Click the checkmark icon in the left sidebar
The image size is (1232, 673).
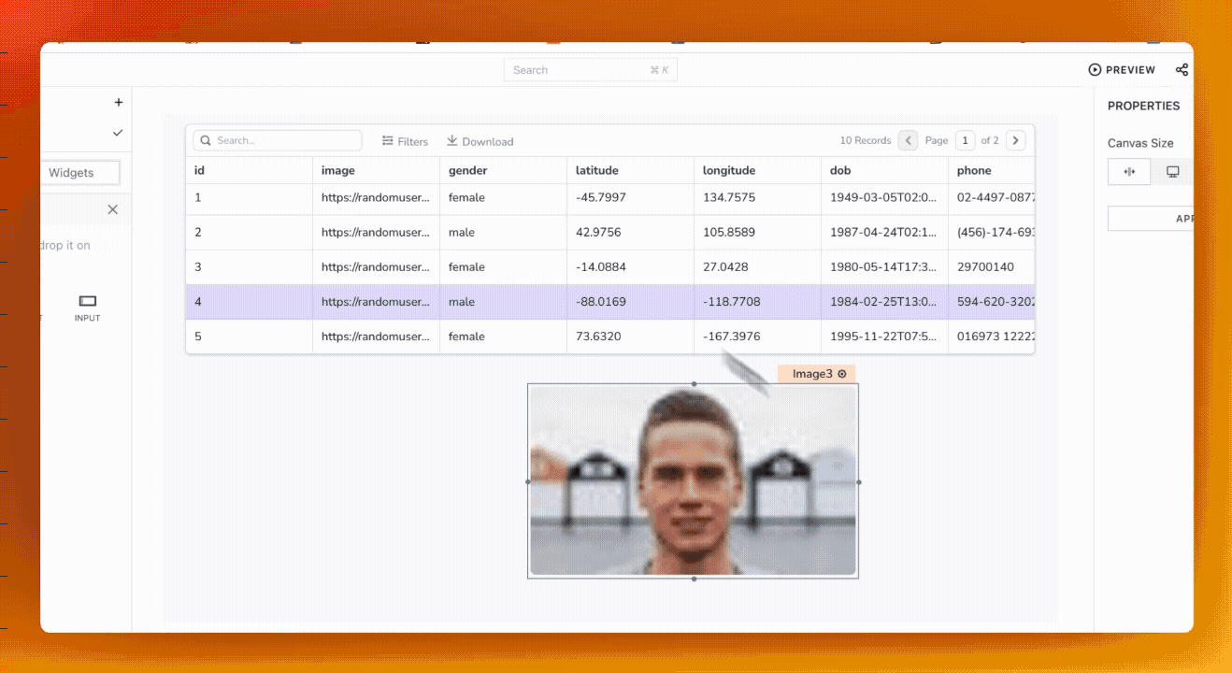tap(118, 133)
